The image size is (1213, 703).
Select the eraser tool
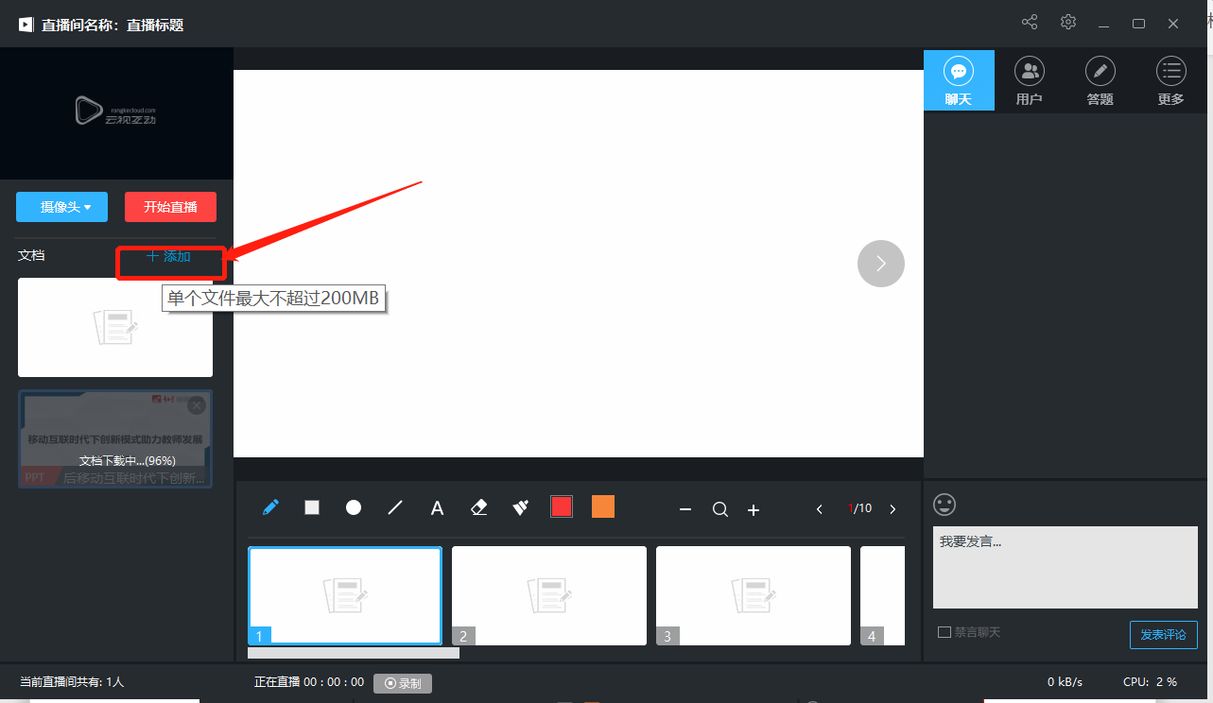click(x=478, y=507)
